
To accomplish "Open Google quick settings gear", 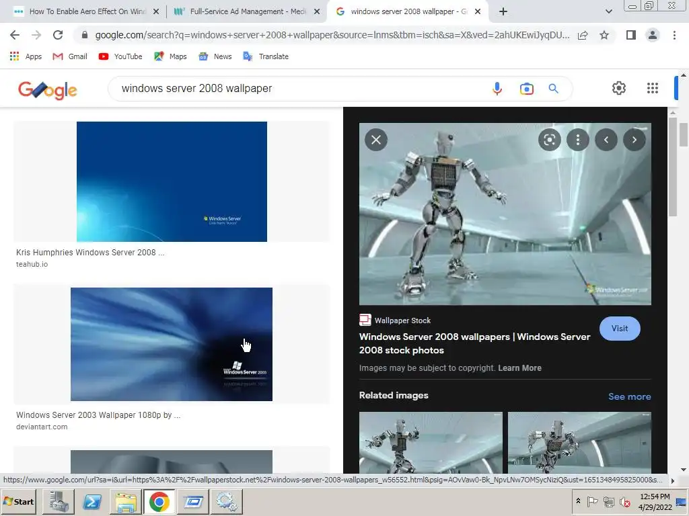I will tap(619, 88).
